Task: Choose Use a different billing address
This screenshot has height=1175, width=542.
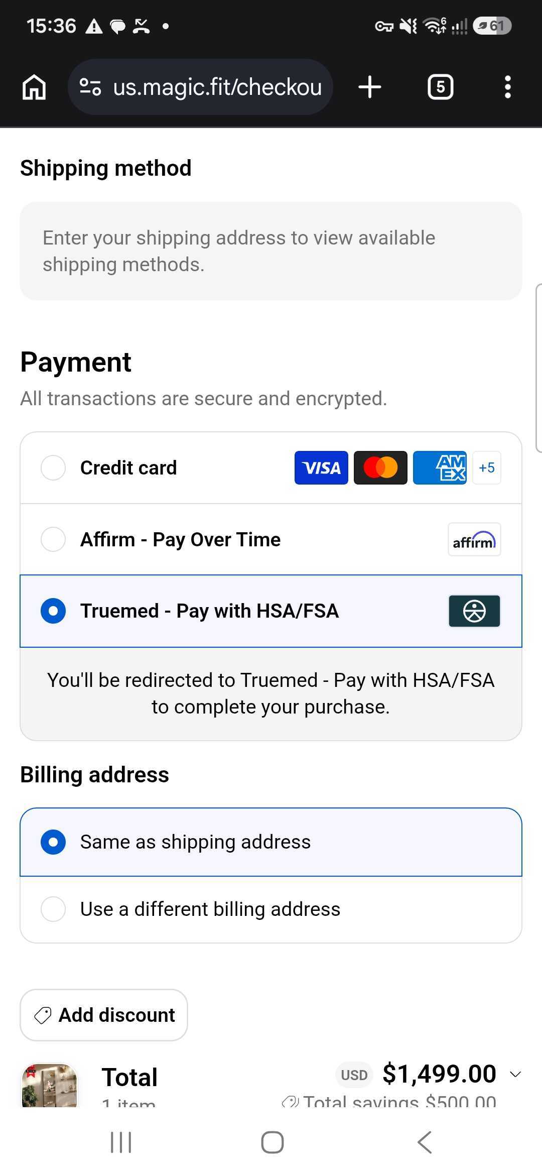Action: point(271,909)
